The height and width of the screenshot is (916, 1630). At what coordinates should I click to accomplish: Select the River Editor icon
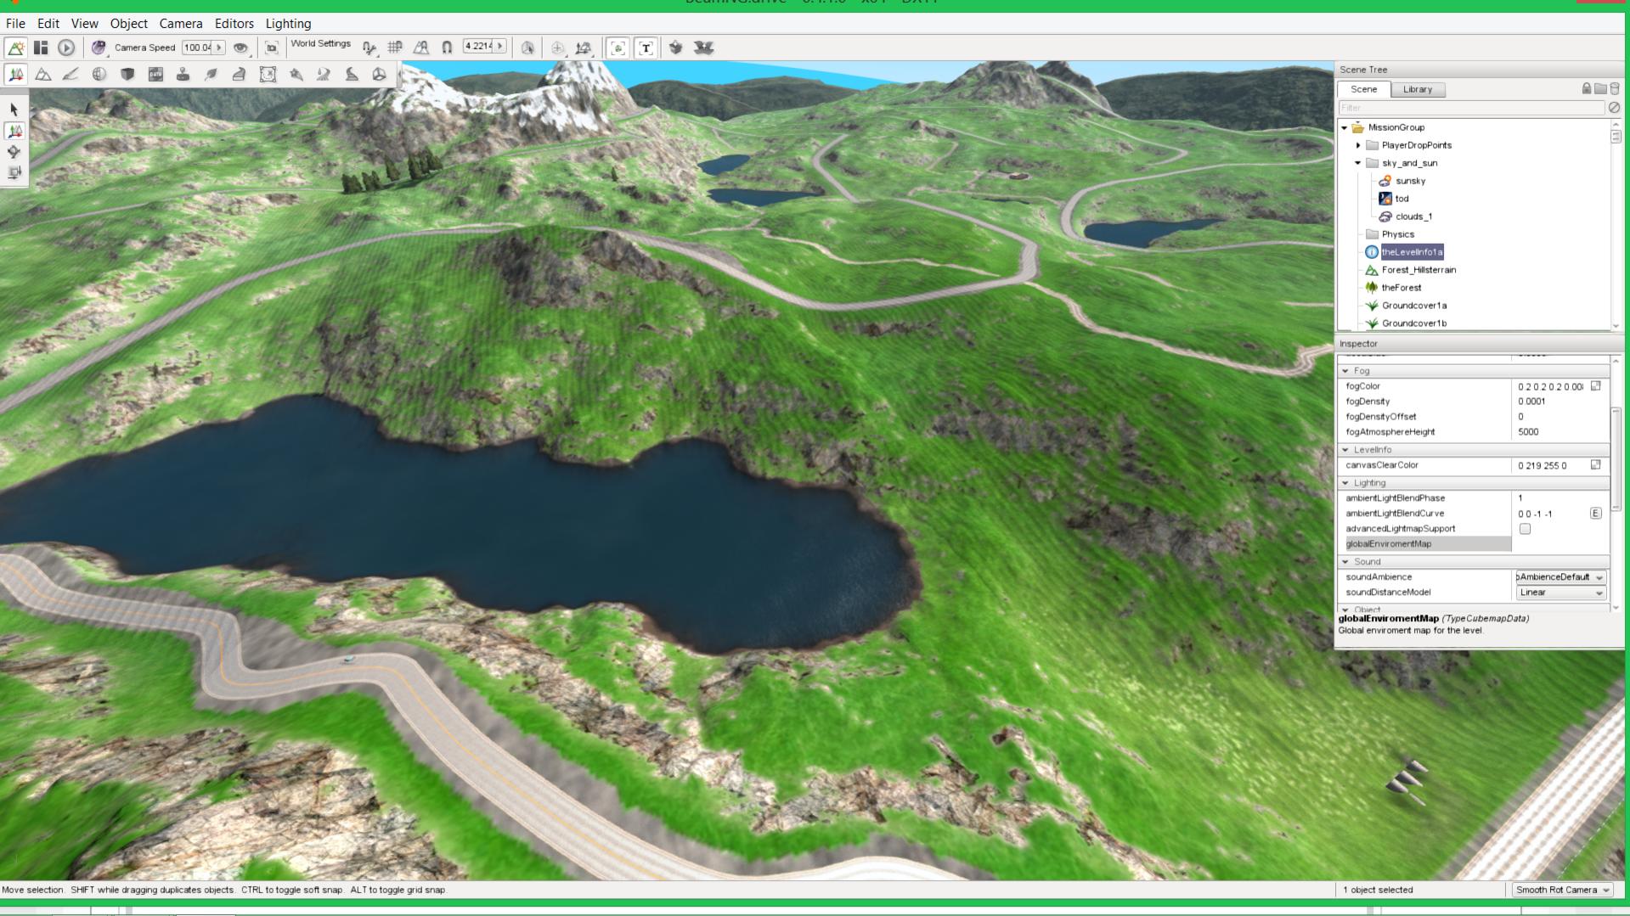point(324,75)
